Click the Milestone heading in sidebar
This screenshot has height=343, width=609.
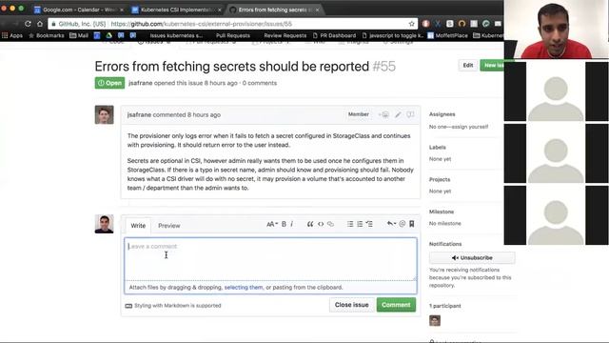(442, 212)
